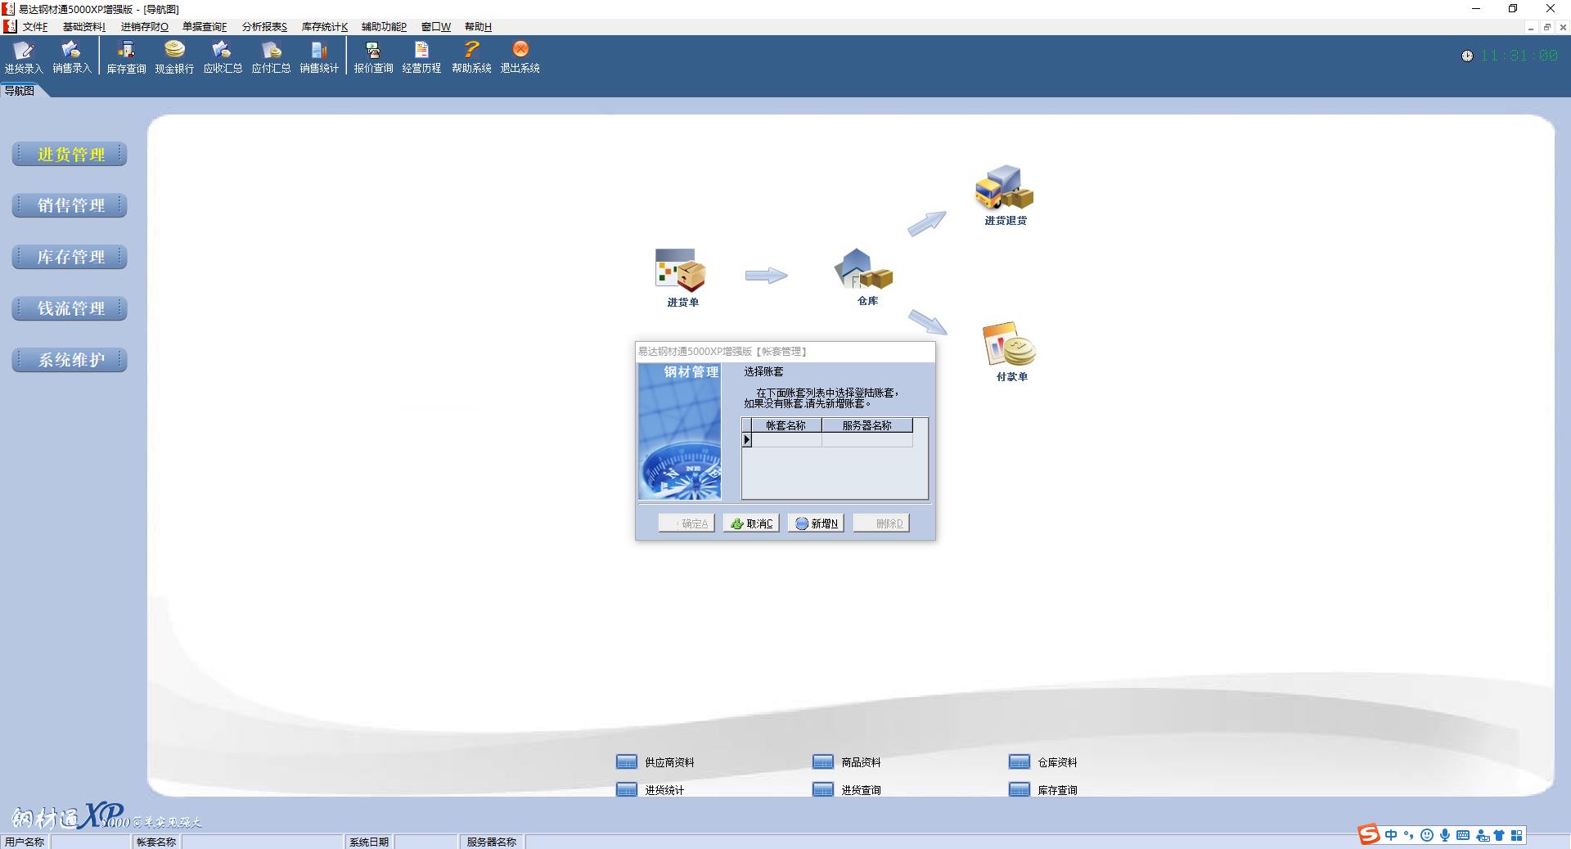Select the 销售管理 sidebar button

[x=70, y=205]
